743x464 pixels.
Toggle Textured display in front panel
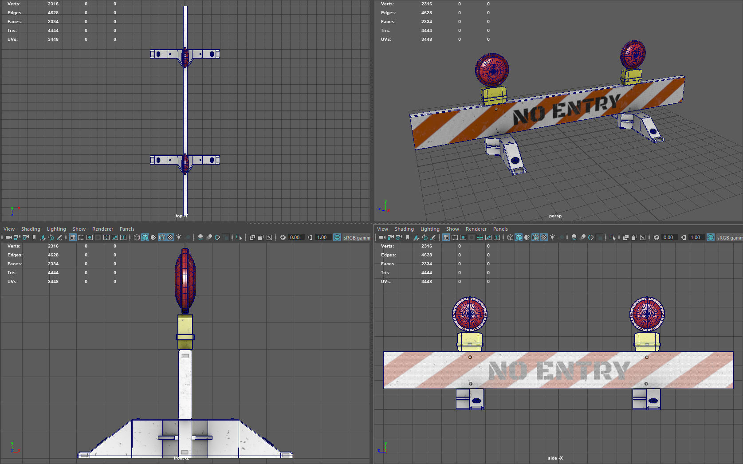(x=170, y=237)
